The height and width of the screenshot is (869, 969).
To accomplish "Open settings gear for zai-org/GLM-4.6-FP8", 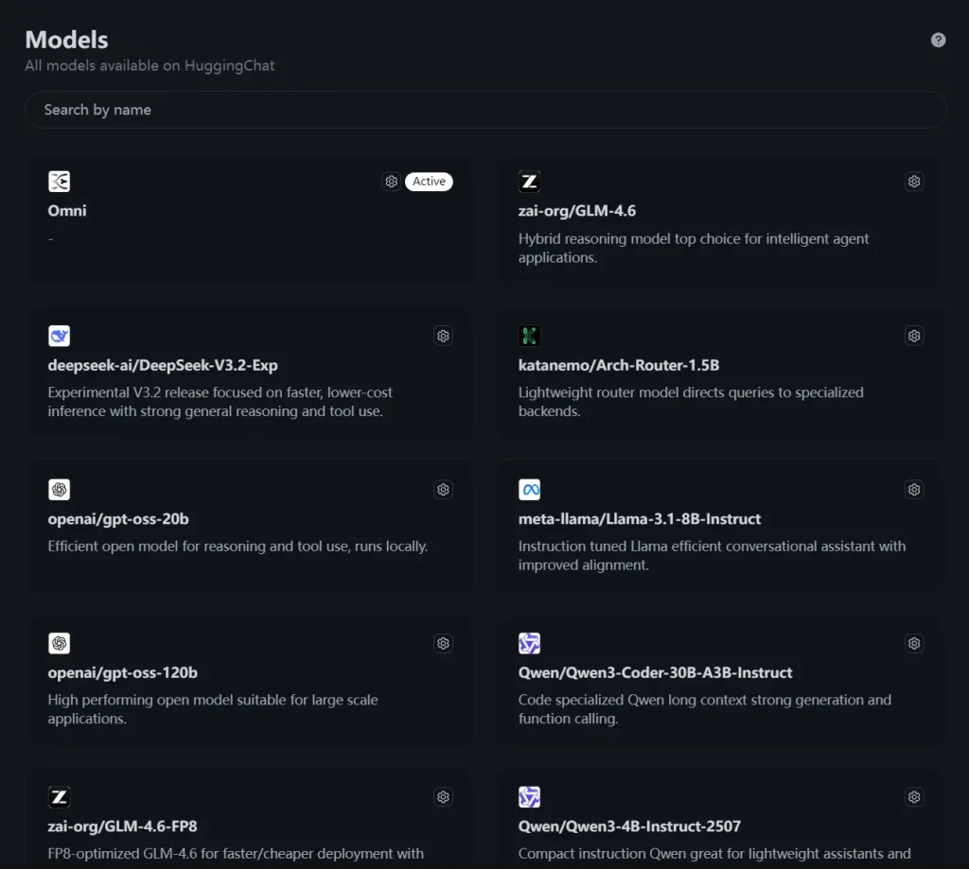I will click(x=443, y=797).
